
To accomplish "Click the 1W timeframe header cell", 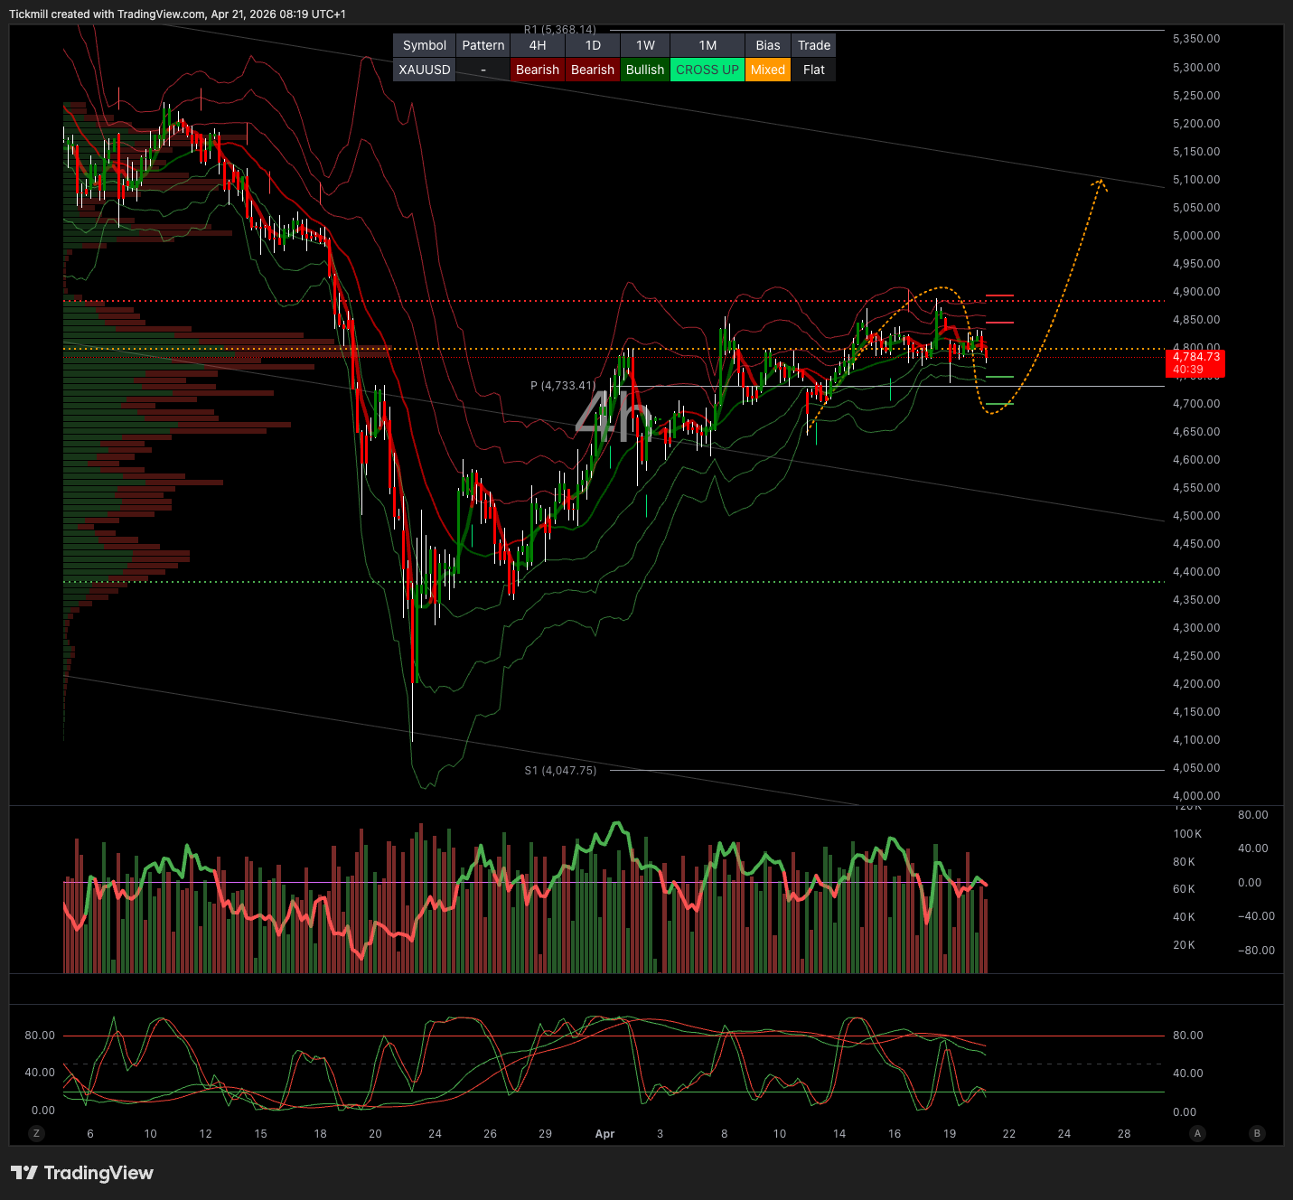I will (645, 45).
